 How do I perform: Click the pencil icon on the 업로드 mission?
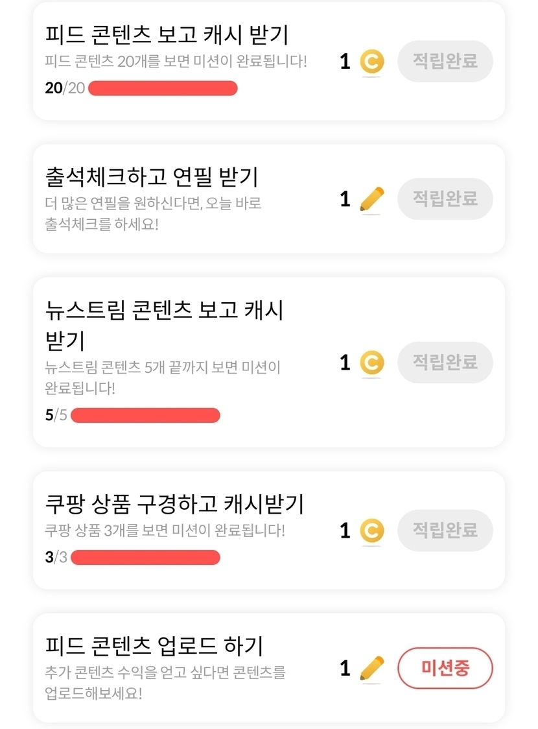tap(371, 668)
